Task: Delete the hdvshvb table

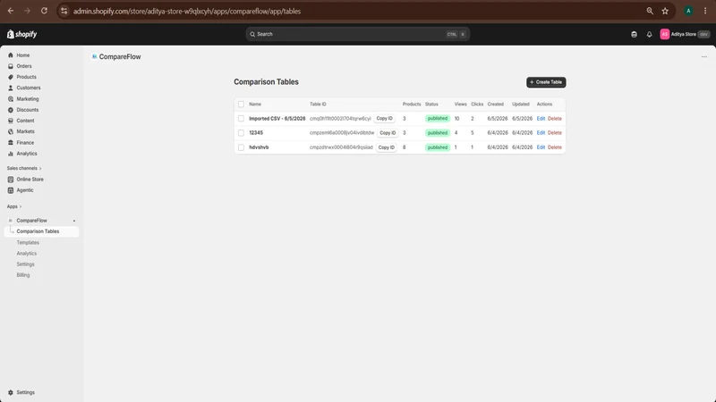Action: coord(555,147)
